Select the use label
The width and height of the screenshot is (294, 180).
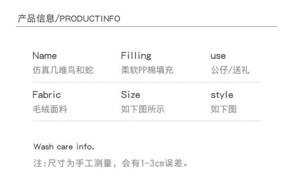218,56
